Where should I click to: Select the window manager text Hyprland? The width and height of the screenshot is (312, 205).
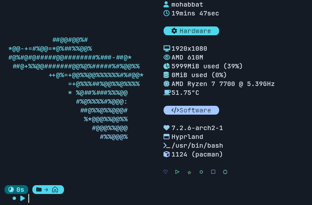[187, 137]
